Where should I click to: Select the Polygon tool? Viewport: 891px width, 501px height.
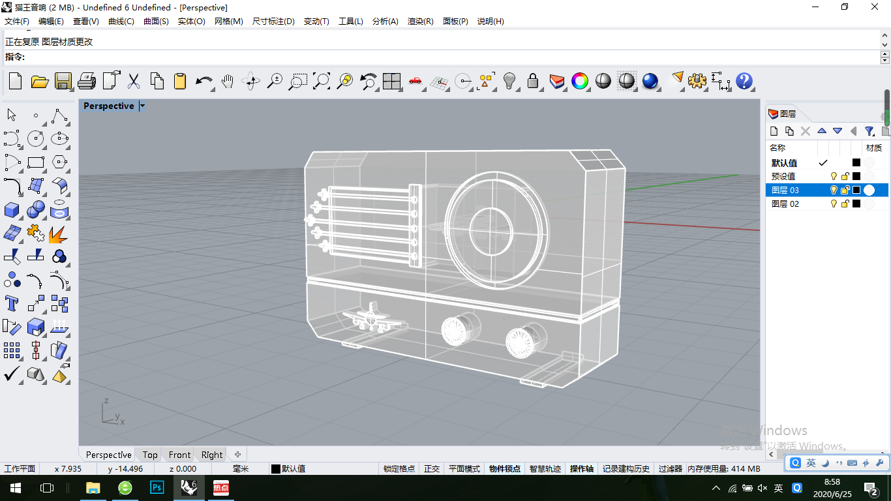59,162
